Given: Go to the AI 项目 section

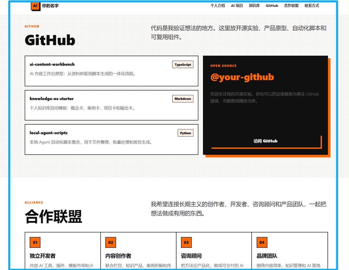Looking at the screenshot, I should point(237,6).
